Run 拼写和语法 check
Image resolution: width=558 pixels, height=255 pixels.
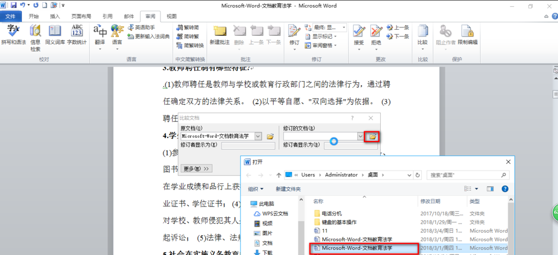[13, 35]
